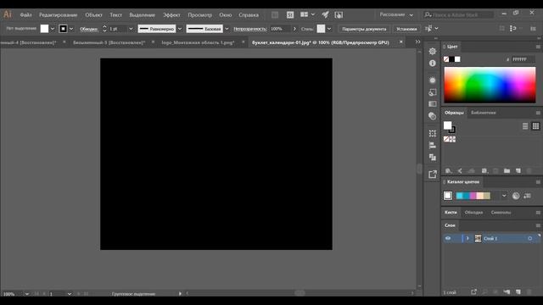Click the GPU performance rocket icon
This screenshot has width=543, height=305.
click(325, 14)
